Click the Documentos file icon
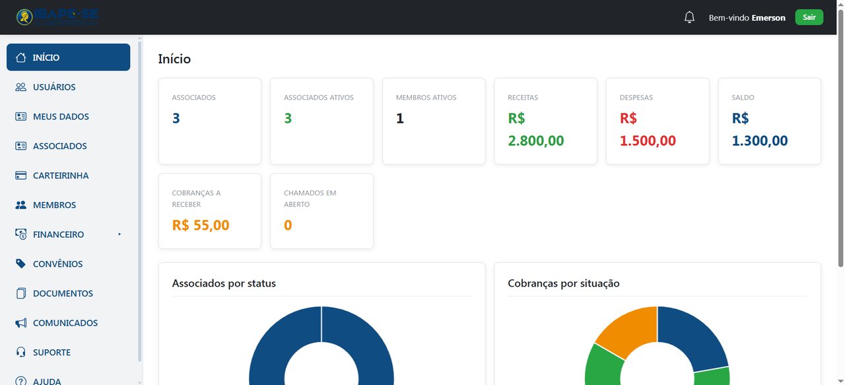 tap(21, 294)
